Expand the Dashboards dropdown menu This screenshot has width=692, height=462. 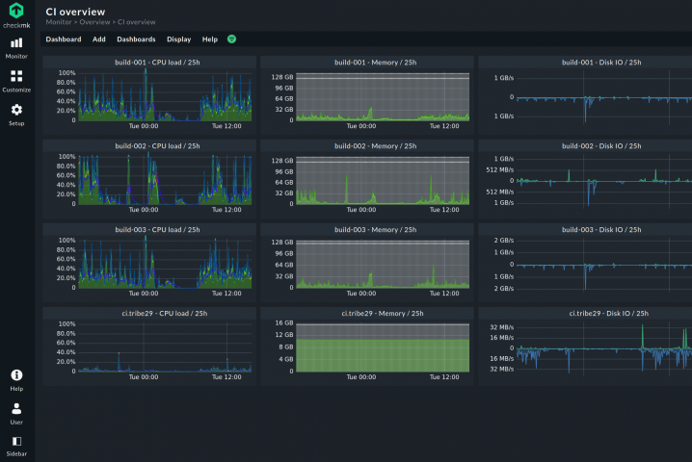click(136, 39)
